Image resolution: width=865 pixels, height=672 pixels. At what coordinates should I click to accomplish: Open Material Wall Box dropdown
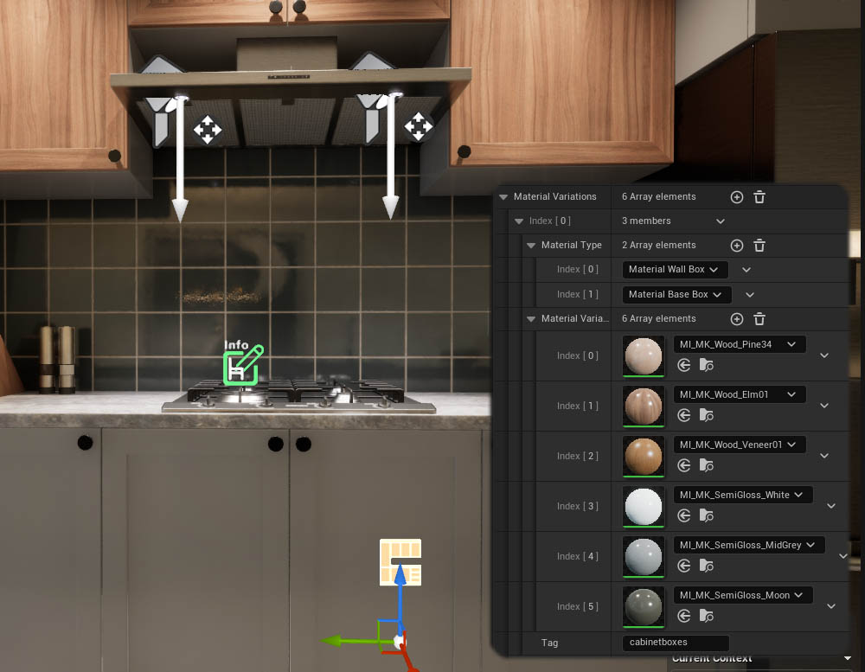(x=676, y=269)
